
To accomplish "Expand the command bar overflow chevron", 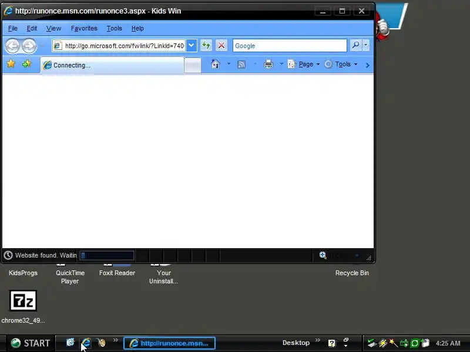I will tap(368, 65).
